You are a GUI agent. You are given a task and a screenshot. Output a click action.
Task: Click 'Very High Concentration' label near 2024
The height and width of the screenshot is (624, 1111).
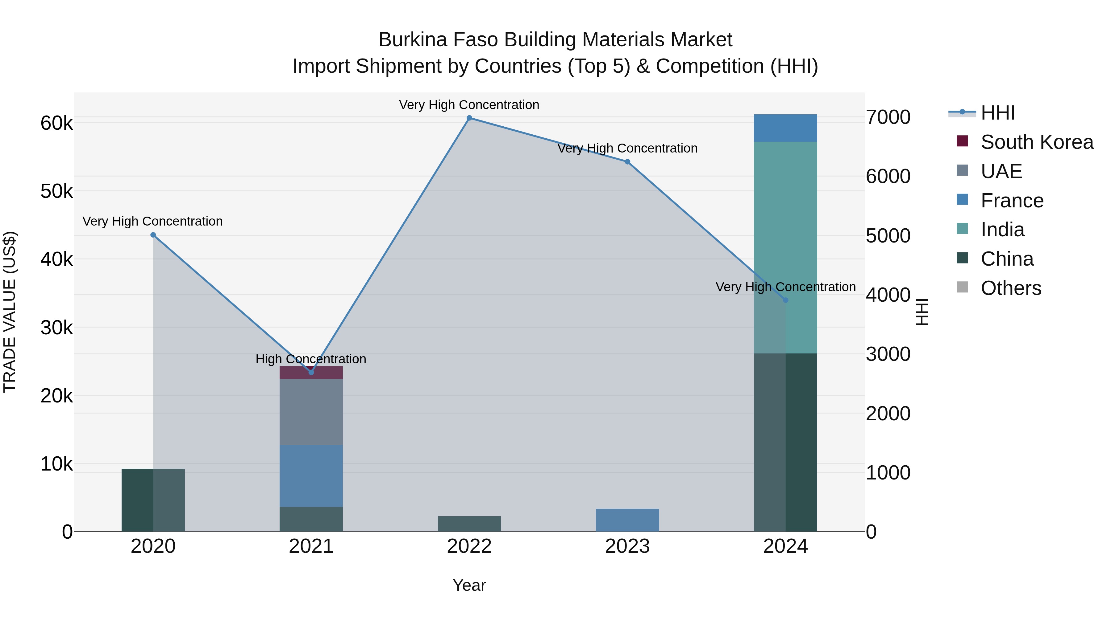(x=786, y=287)
